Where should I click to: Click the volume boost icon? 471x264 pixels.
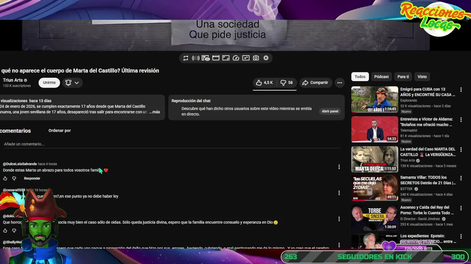click(196, 58)
